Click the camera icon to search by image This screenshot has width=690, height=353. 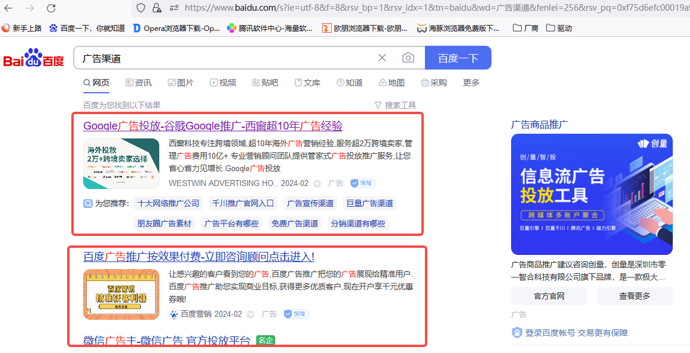point(408,57)
